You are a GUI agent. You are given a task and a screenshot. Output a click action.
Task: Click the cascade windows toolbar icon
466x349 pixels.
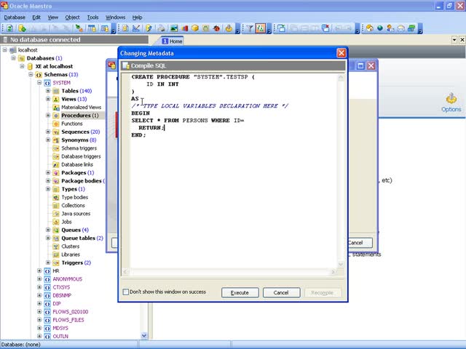coord(281,28)
